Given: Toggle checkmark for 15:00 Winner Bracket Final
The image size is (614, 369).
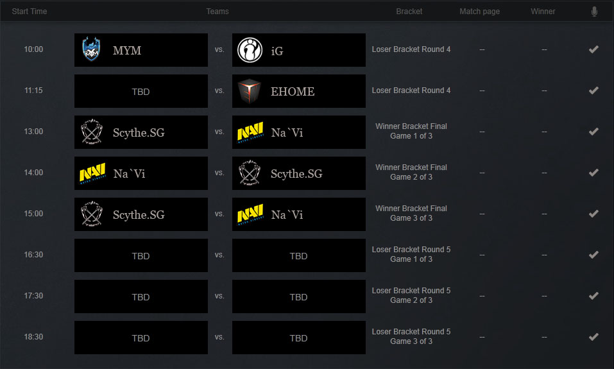Looking at the screenshot, I should click(593, 214).
